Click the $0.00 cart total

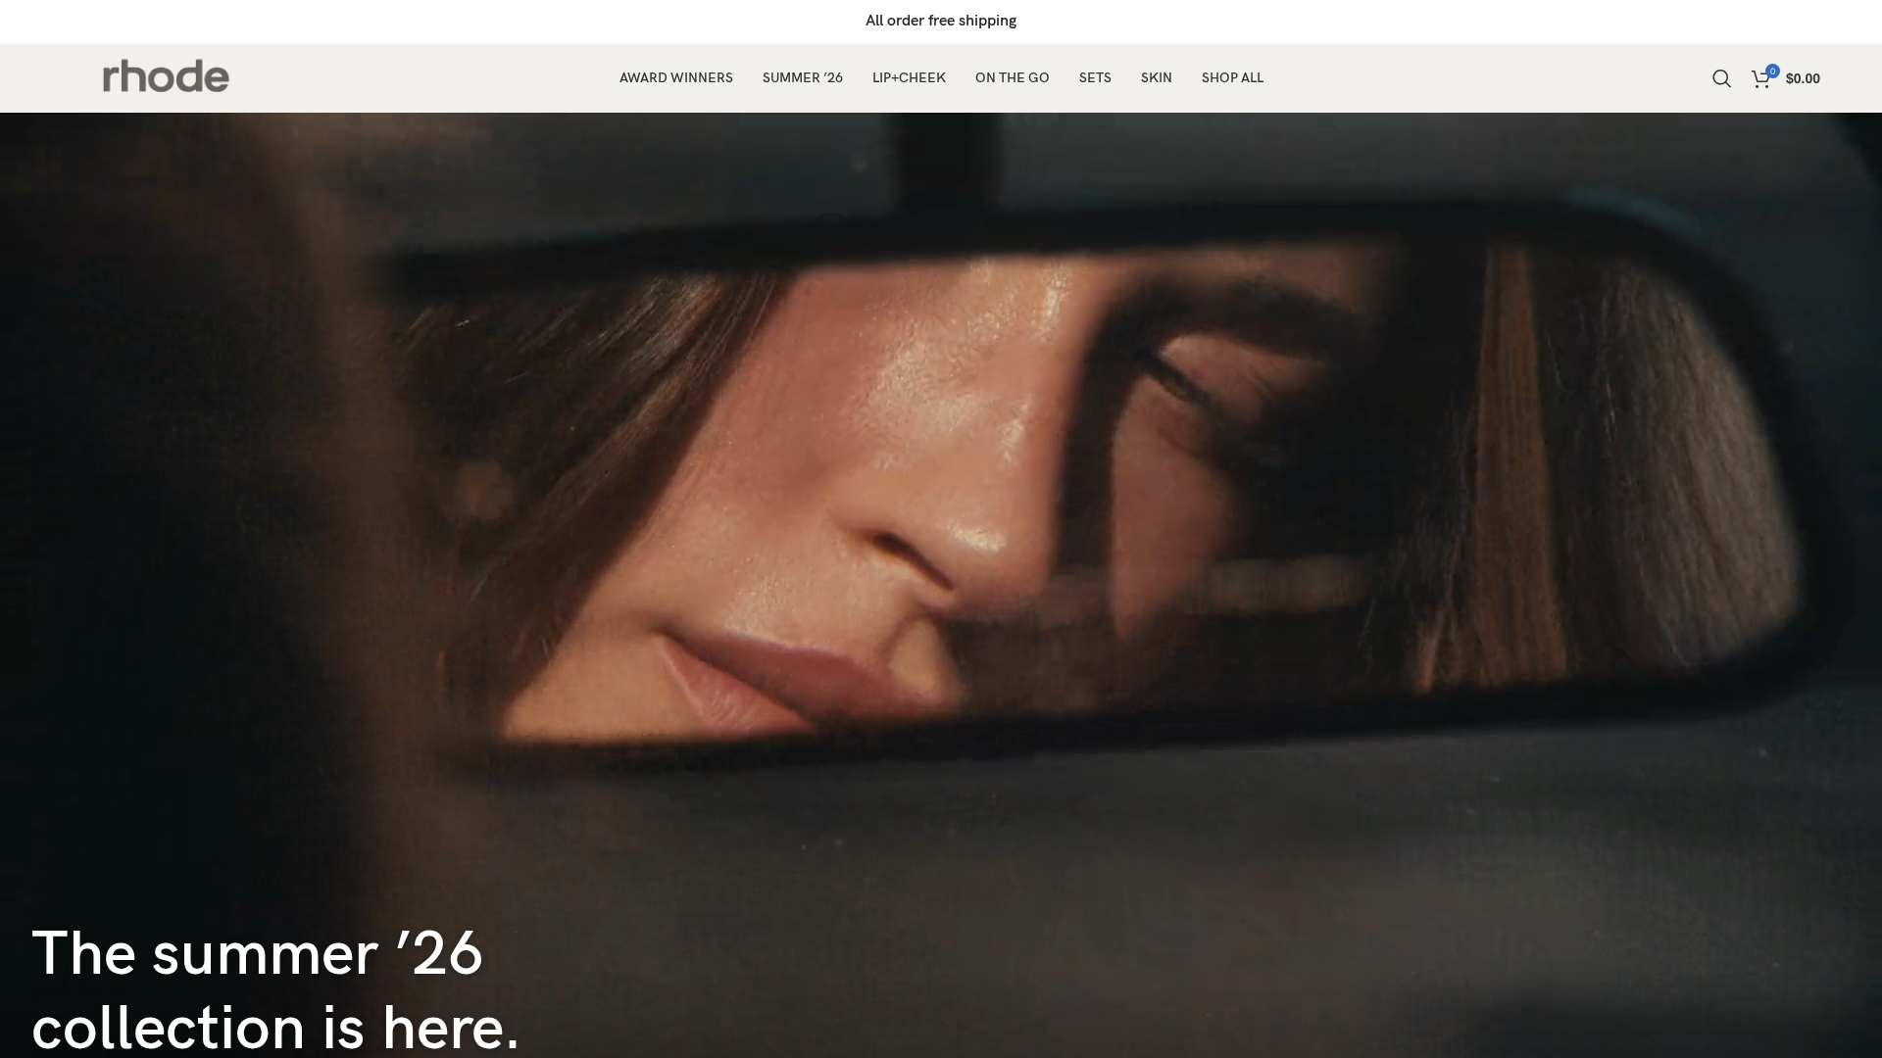1803,79
